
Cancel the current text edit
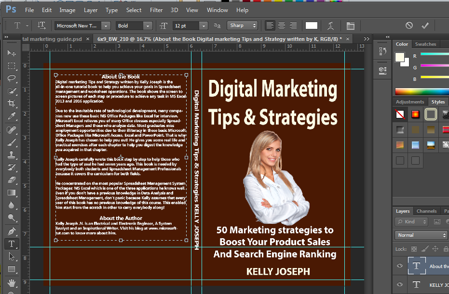pos(409,25)
